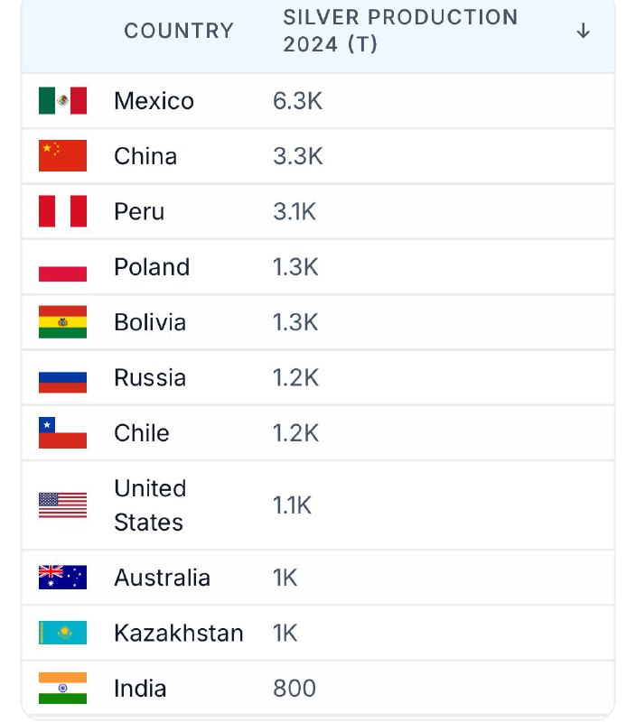Click the Mexico flag icon
This screenshot has height=722, width=636.
[x=62, y=101]
